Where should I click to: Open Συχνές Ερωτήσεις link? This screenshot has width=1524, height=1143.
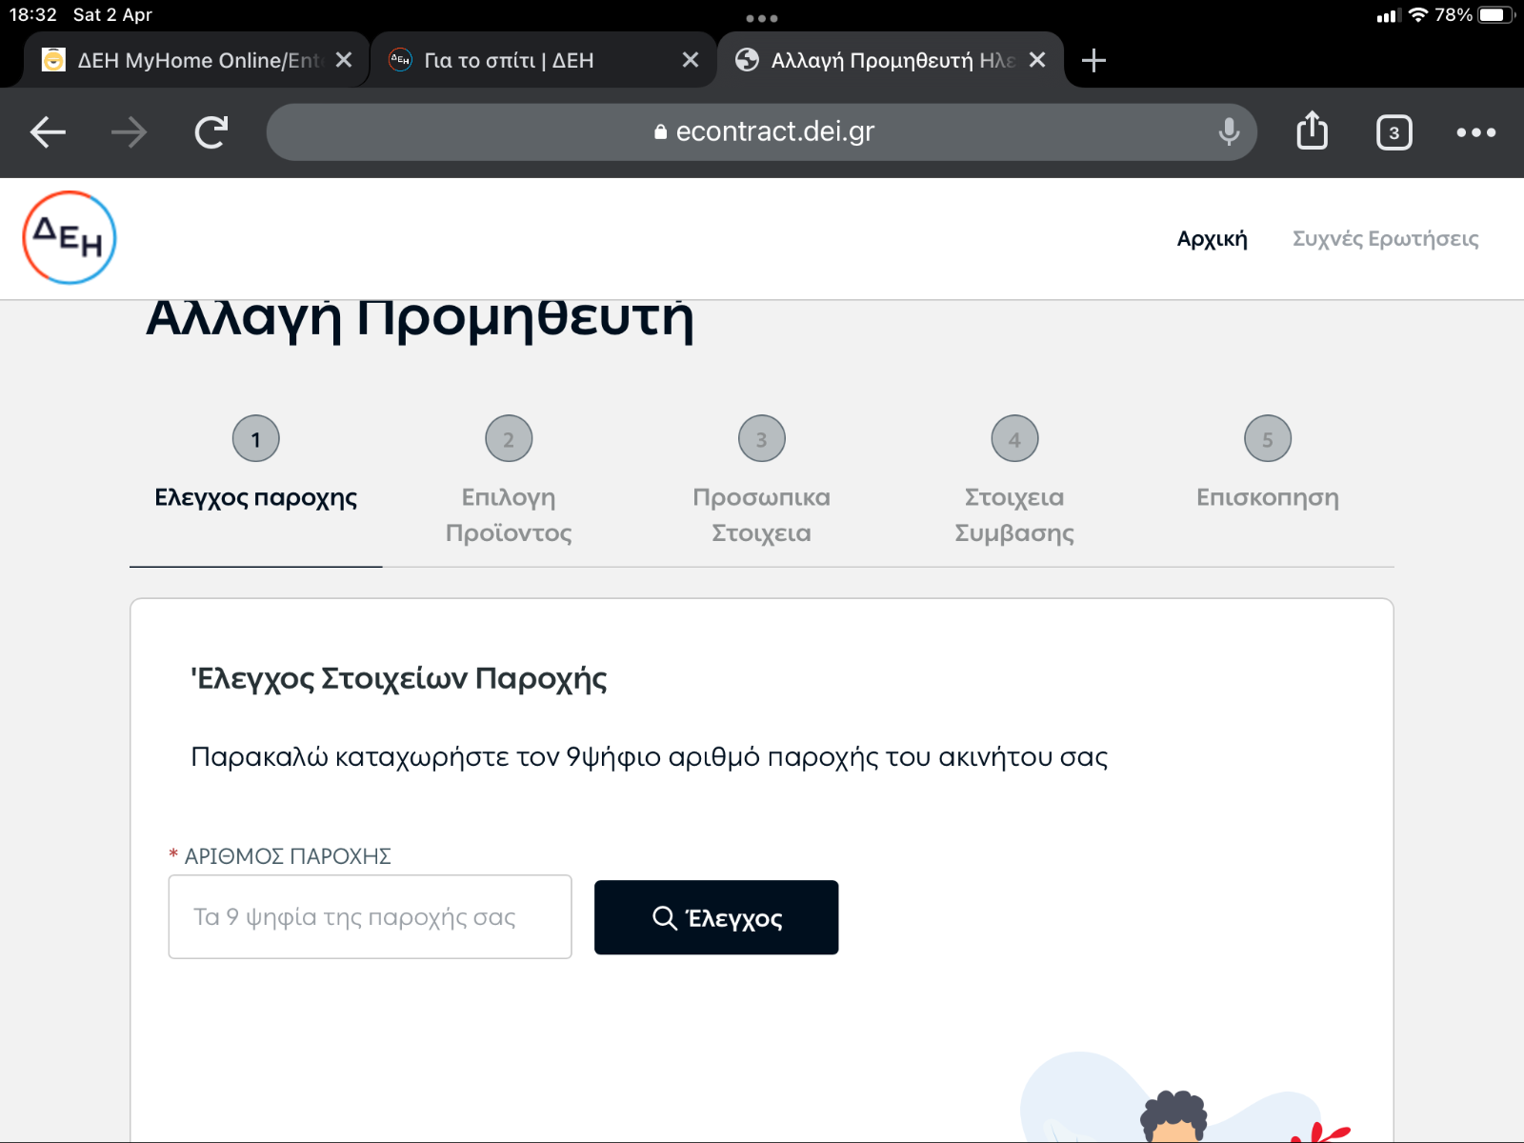click(1385, 239)
